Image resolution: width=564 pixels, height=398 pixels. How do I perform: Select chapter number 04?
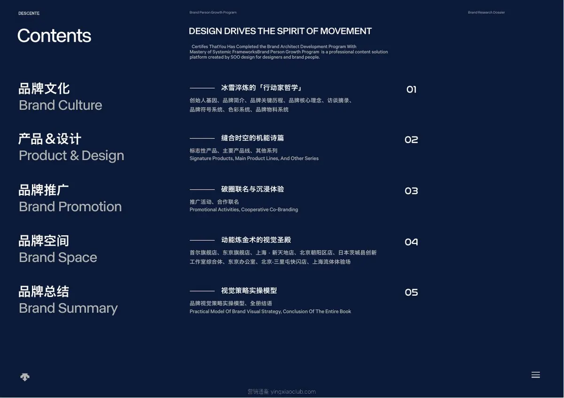click(x=411, y=242)
